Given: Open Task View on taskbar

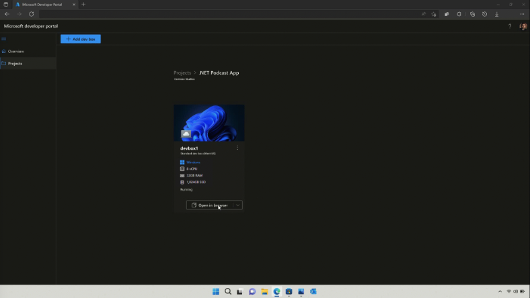Looking at the screenshot, I should (x=240, y=291).
